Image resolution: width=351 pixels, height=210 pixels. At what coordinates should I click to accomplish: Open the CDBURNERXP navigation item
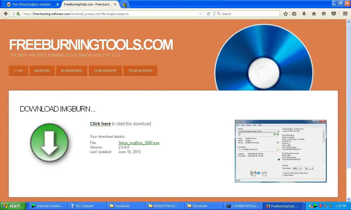[105, 71]
